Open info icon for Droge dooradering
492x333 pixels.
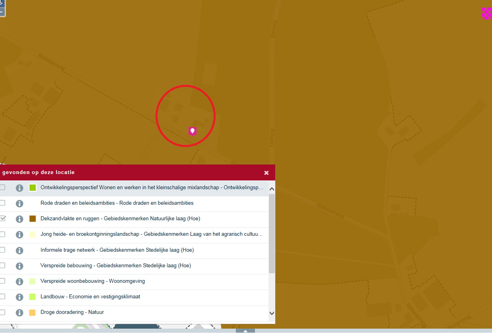(x=19, y=313)
